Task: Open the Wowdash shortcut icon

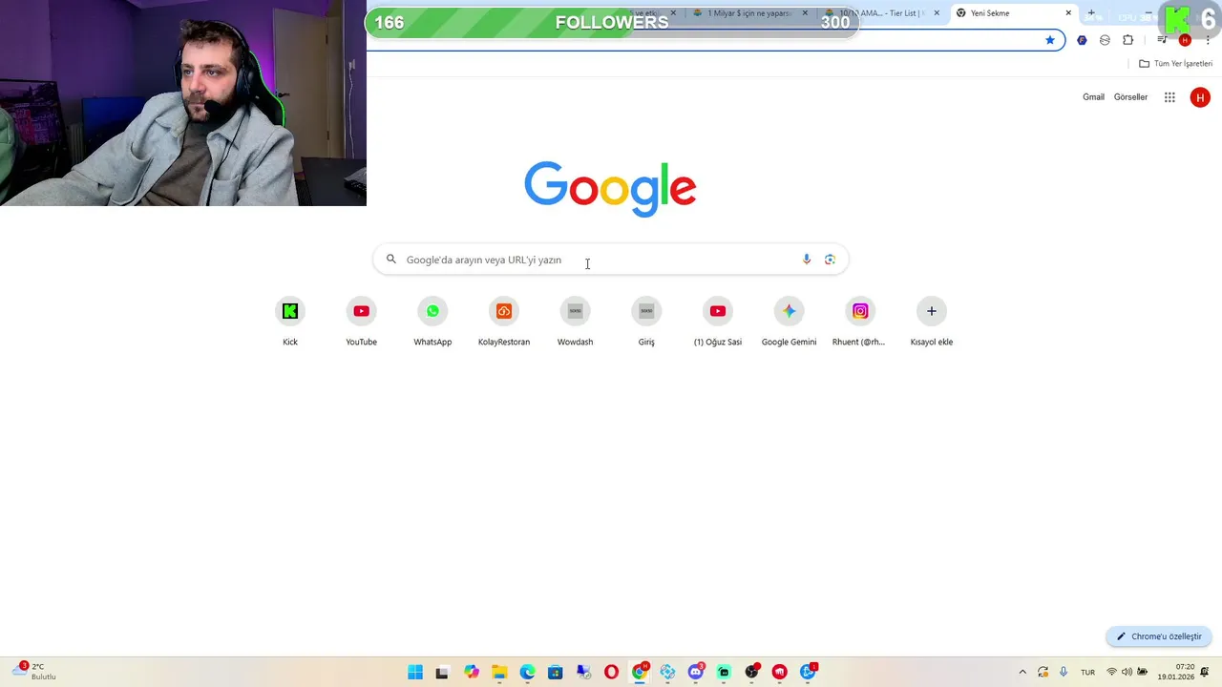Action: [x=575, y=311]
